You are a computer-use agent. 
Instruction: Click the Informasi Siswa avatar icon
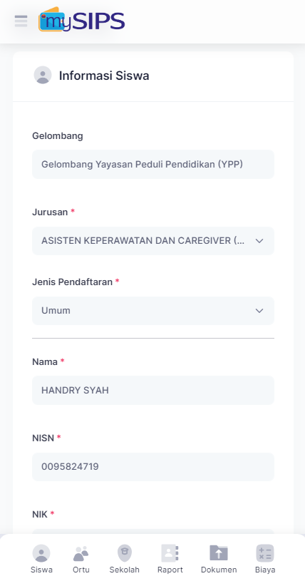click(43, 75)
